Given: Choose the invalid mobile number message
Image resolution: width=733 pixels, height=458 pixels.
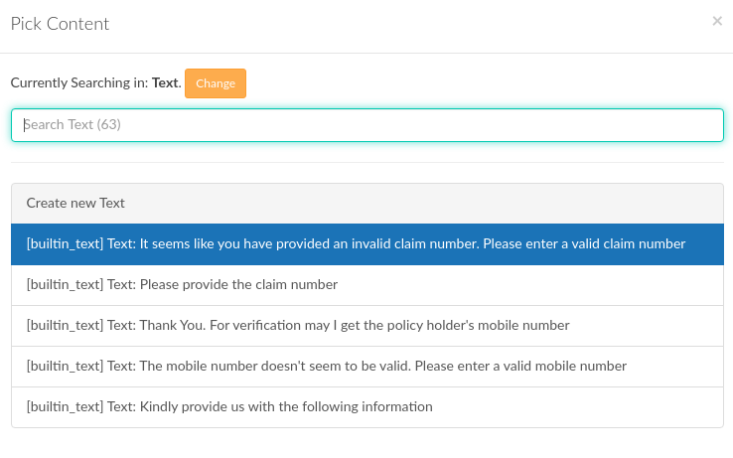Looking at the screenshot, I should pos(367,367).
